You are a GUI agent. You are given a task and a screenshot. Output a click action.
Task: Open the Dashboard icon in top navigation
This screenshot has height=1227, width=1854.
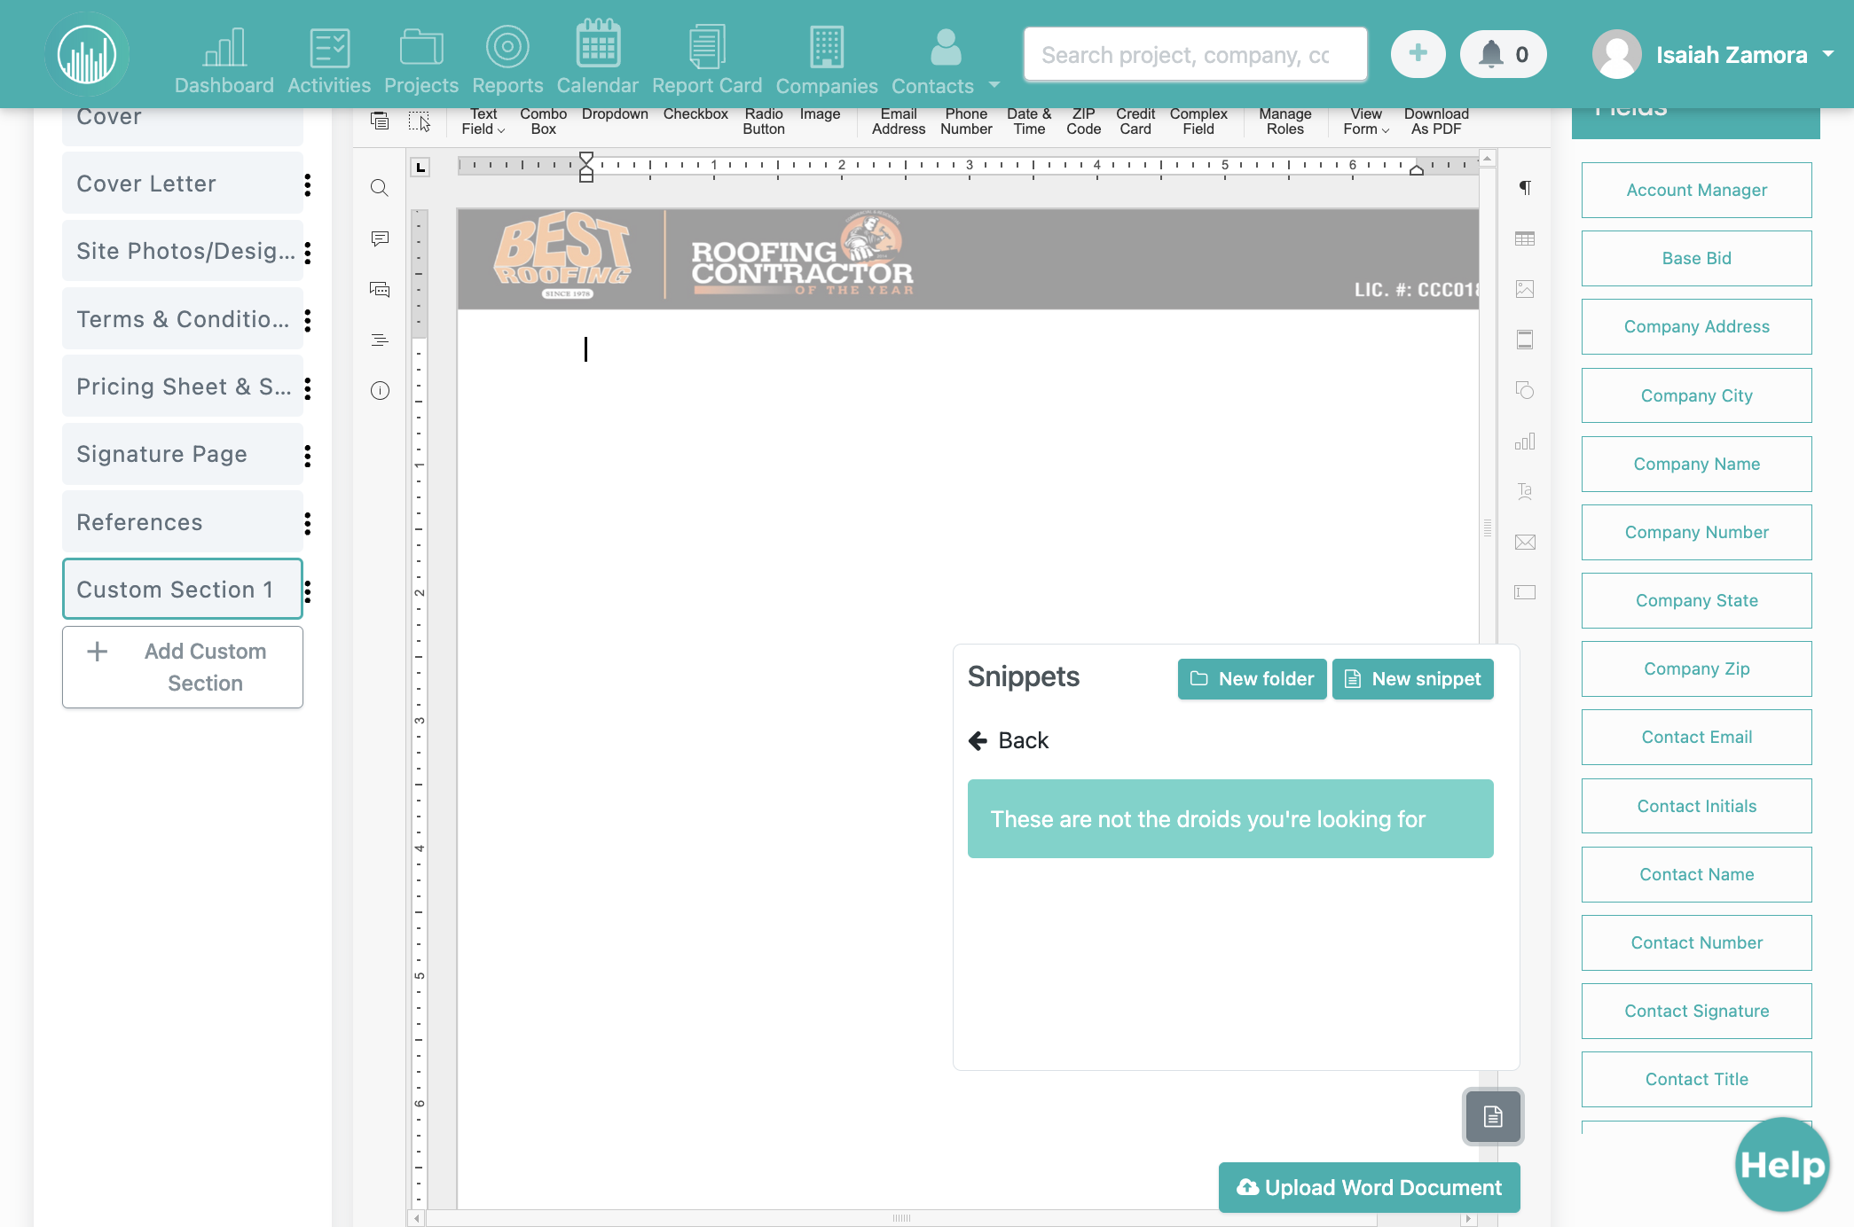click(224, 47)
